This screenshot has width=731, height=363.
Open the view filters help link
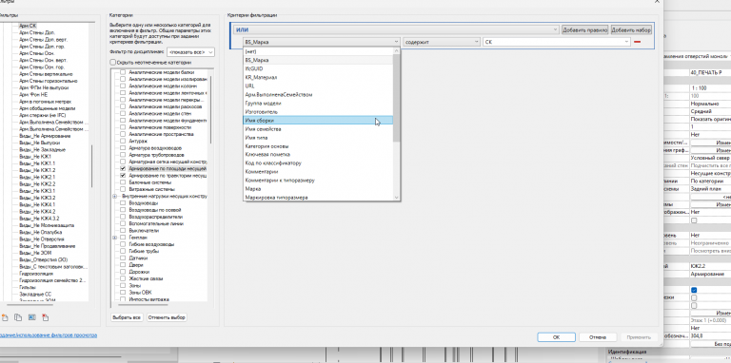tap(49, 335)
